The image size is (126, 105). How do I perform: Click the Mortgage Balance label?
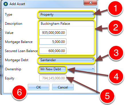19,42
